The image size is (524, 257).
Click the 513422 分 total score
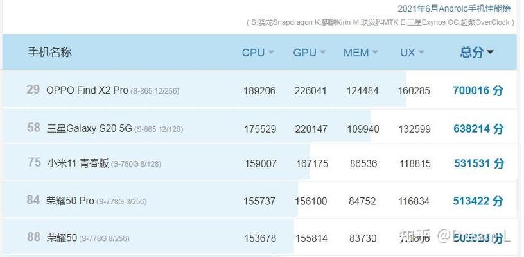[478, 201]
